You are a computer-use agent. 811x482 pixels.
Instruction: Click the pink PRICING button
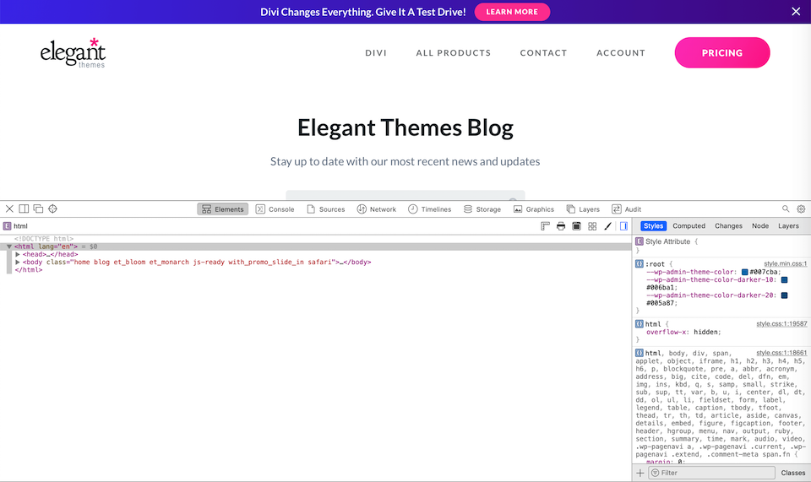coord(721,52)
